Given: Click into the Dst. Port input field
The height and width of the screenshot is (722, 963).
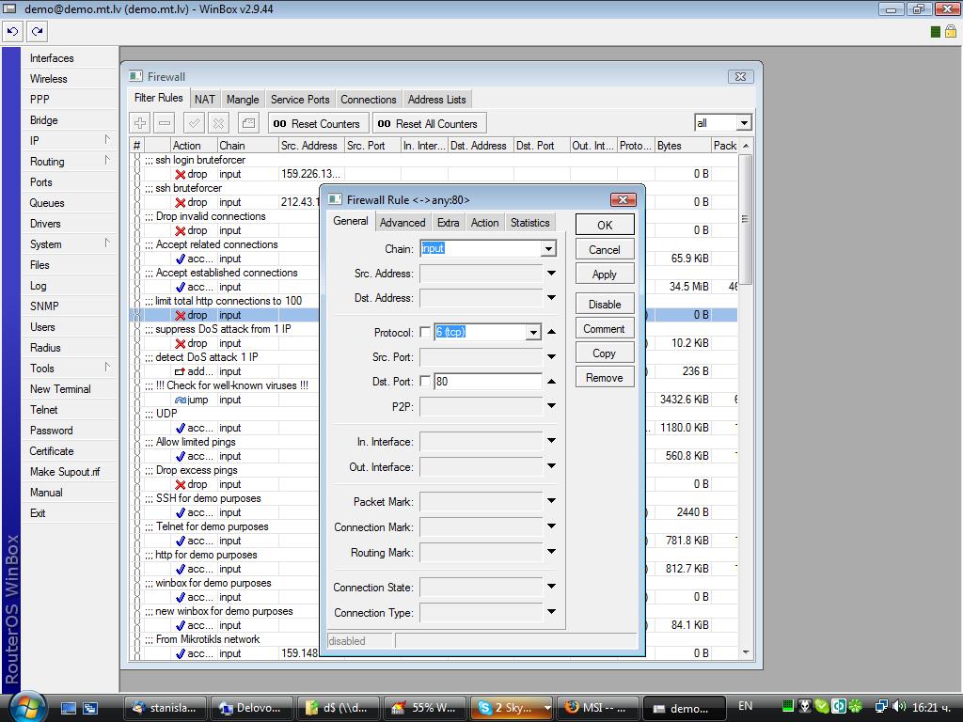Looking at the screenshot, I should click(x=487, y=381).
